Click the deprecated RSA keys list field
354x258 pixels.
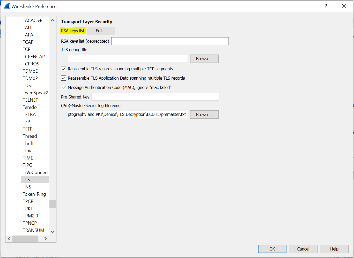point(170,41)
